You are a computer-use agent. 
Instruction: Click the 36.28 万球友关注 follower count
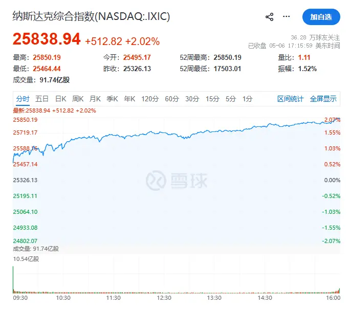click(315, 37)
